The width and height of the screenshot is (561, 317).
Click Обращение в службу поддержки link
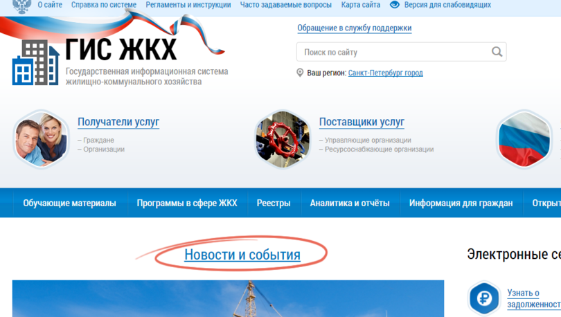pyautogui.click(x=354, y=28)
